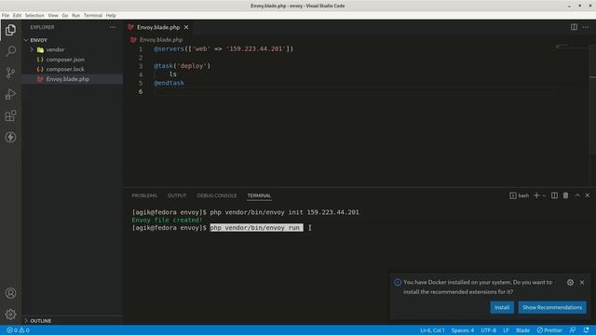Image resolution: width=596 pixels, height=335 pixels.
Task: Switch to the PROBLEMS panel tab
Action: (x=144, y=195)
